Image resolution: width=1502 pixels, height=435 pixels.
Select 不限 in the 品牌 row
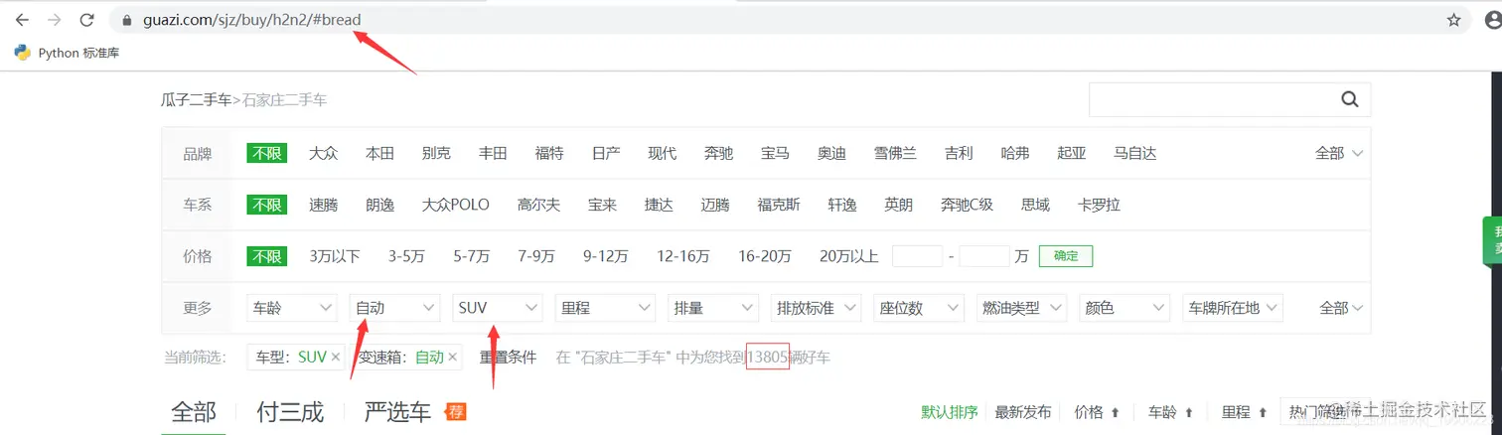point(267,153)
